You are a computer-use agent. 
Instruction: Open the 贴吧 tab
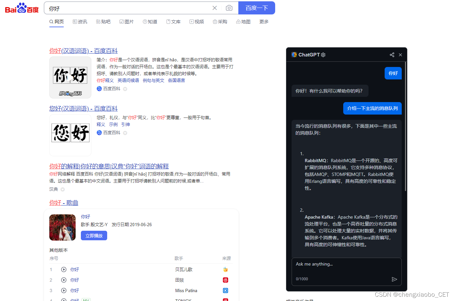click(103, 22)
